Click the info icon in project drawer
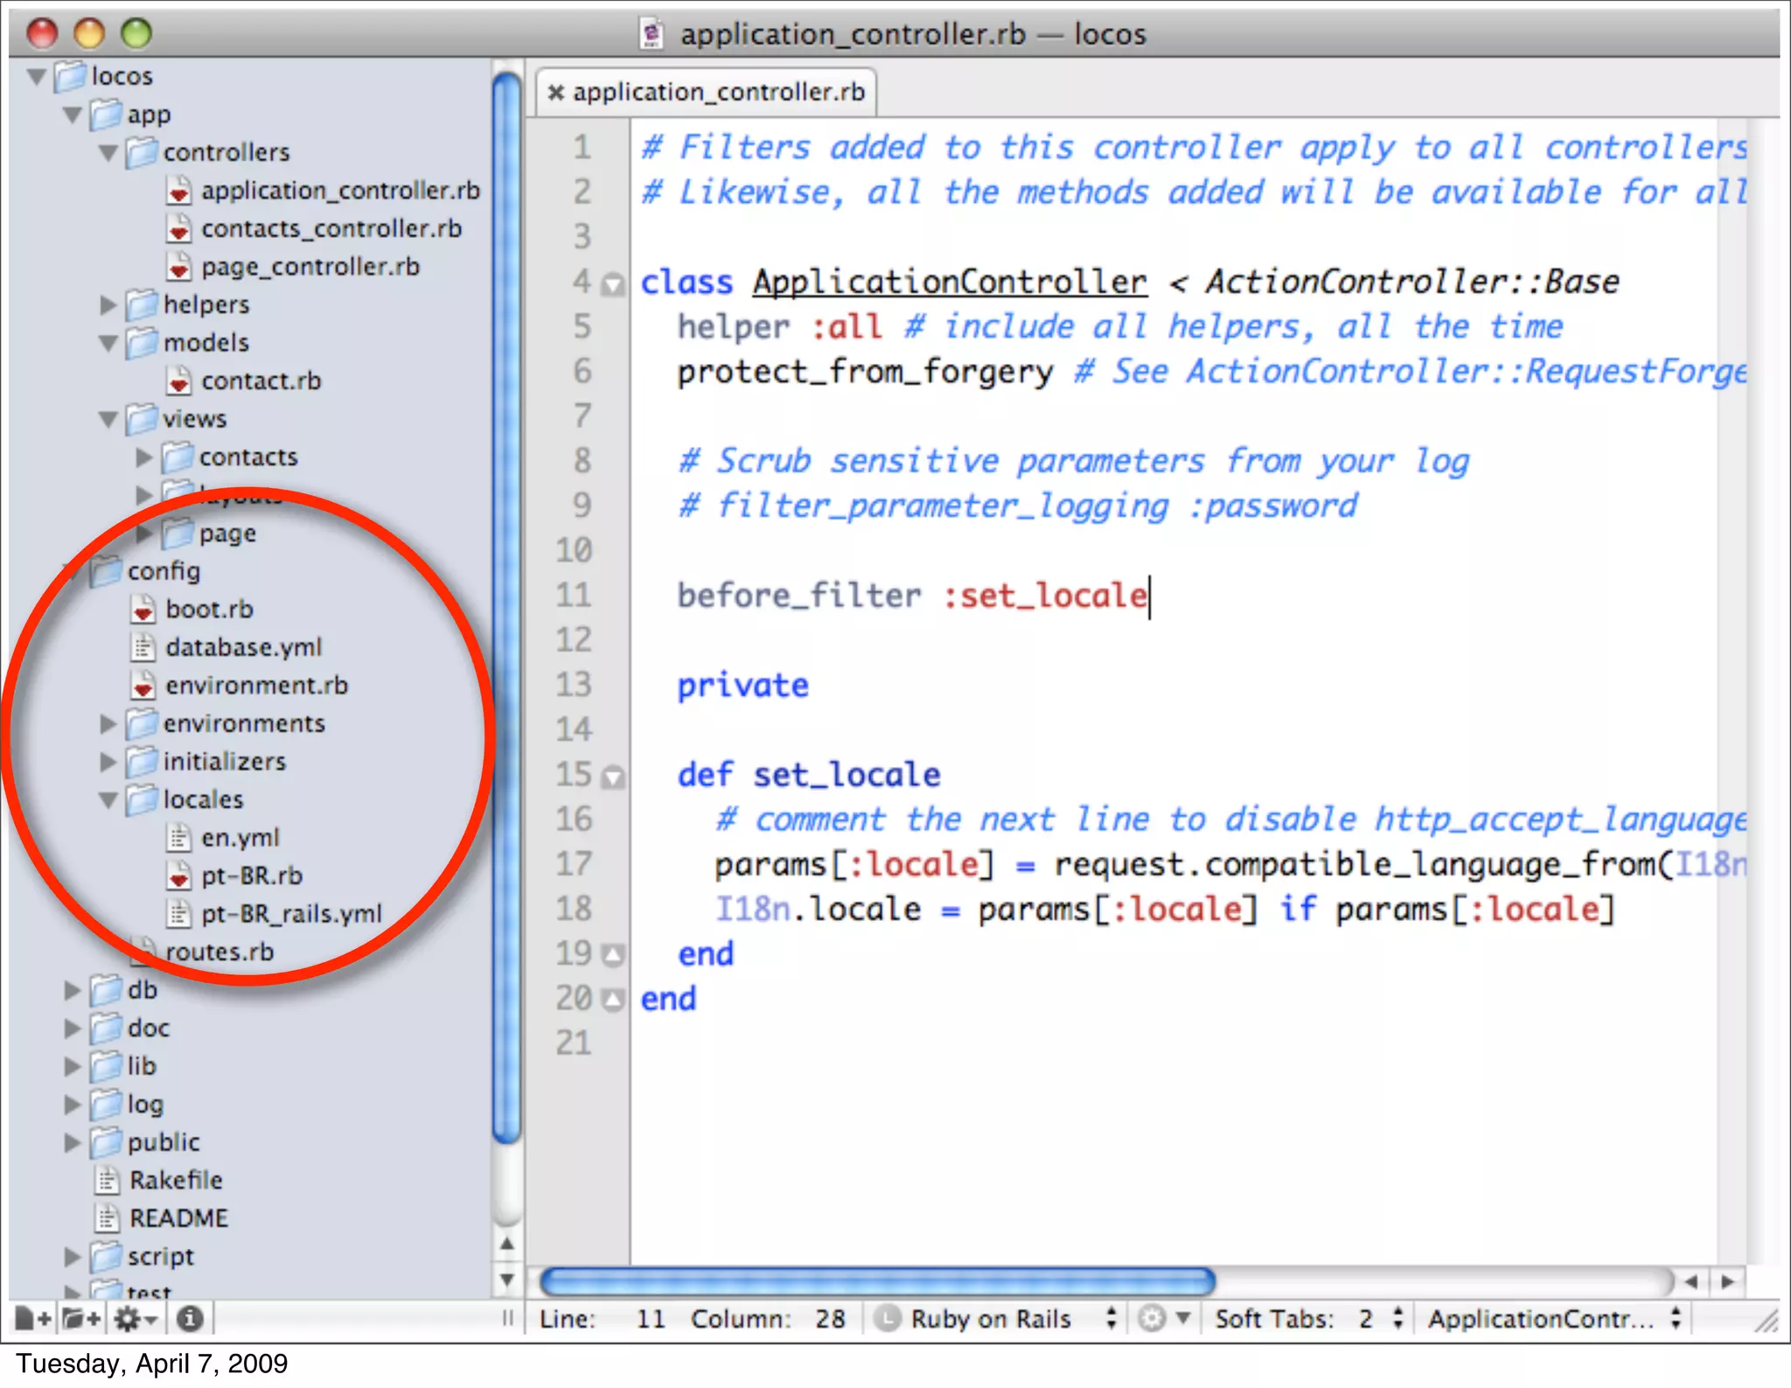This screenshot has height=1388, width=1791. point(190,1318)
